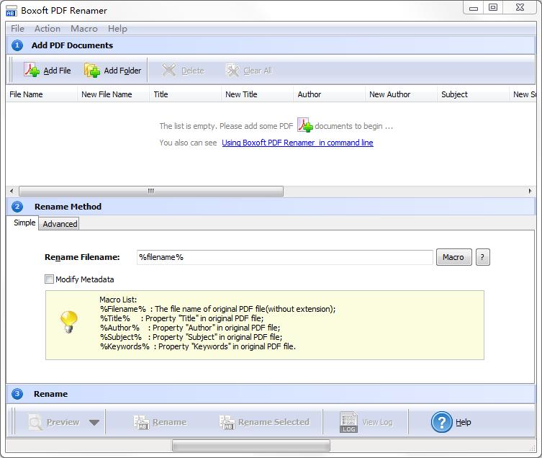The width and height of the screenshot is (542, 458).
Task: Open the File menu
Action: pos(17,29)
